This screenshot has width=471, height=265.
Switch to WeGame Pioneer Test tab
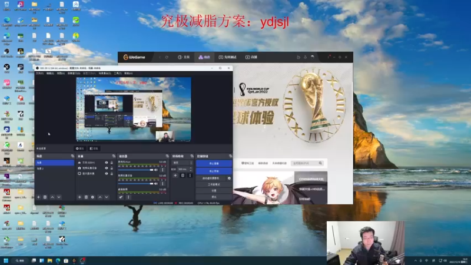pyautogui.click(x=227, y=57)
